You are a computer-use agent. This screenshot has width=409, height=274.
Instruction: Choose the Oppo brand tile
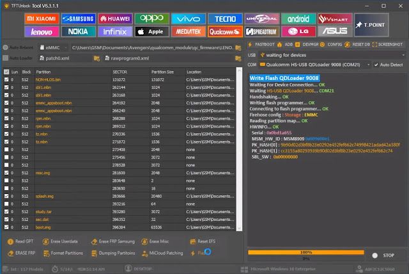pos(151,19)
